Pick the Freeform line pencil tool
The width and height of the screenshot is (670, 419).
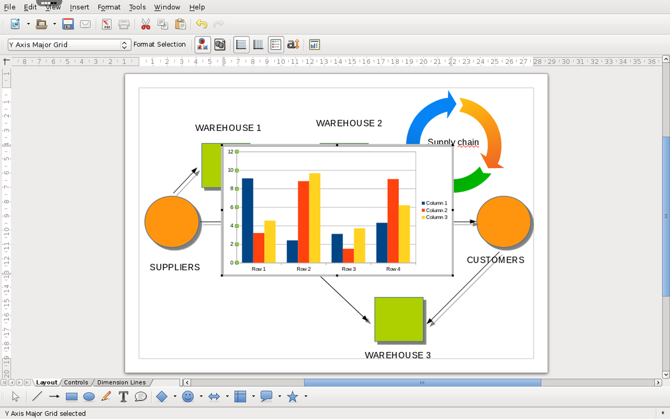click(106, 397)
